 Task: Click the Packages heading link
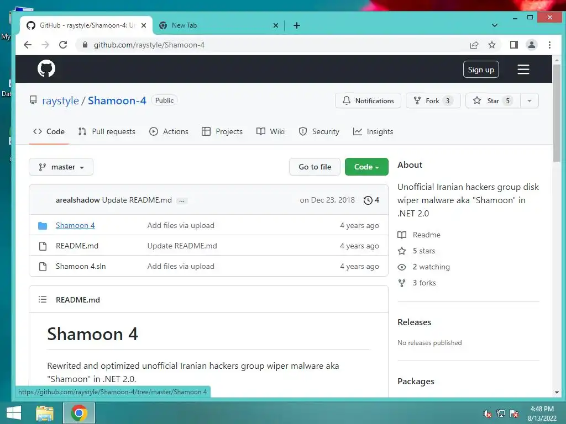[416, 381]
